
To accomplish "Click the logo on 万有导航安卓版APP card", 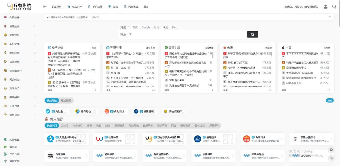I will tap(148, 139).
